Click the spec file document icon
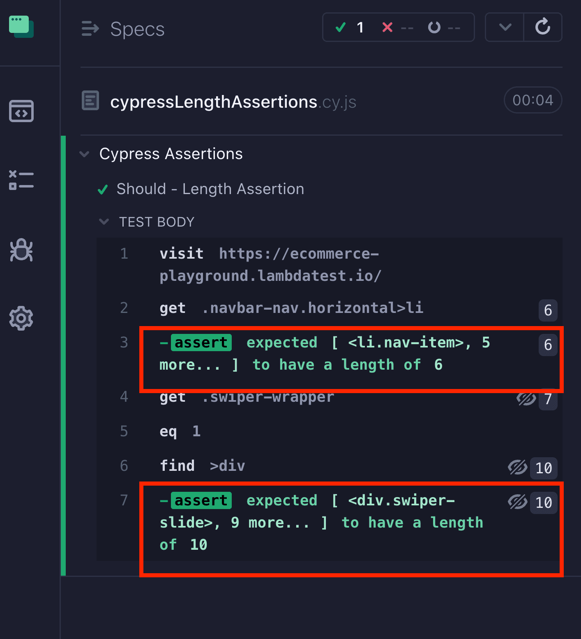This screenshot has width=581, height=639. [x=90, y=100]
